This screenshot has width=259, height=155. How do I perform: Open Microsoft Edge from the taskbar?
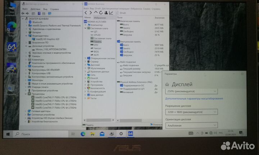click(x=83, y=134)
